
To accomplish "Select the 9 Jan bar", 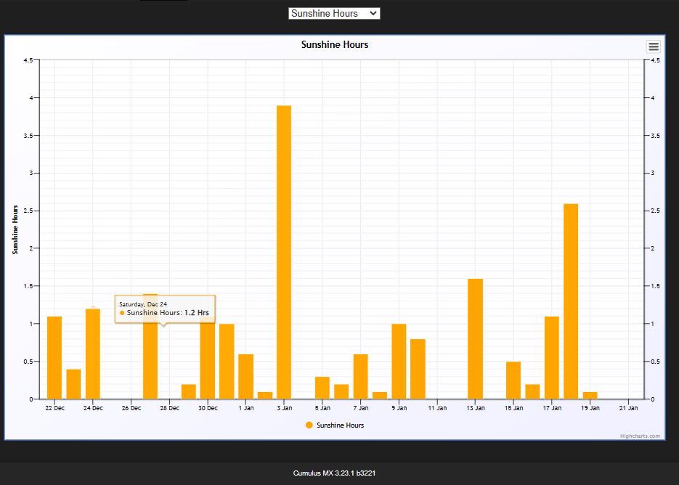I will point(399,361).
